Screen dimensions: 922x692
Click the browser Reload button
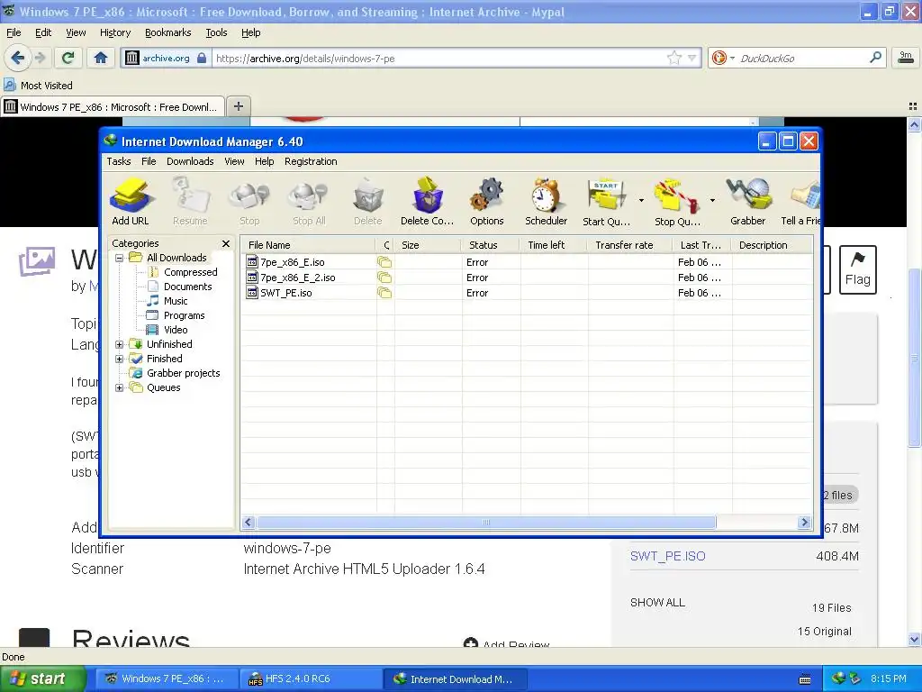click(68, 58)
